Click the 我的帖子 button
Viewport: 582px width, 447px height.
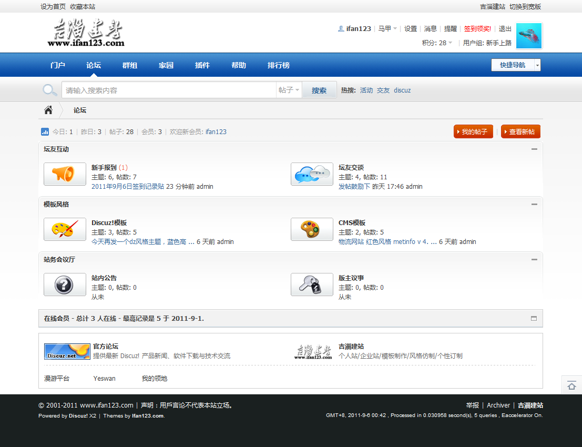tap(473, 132)
